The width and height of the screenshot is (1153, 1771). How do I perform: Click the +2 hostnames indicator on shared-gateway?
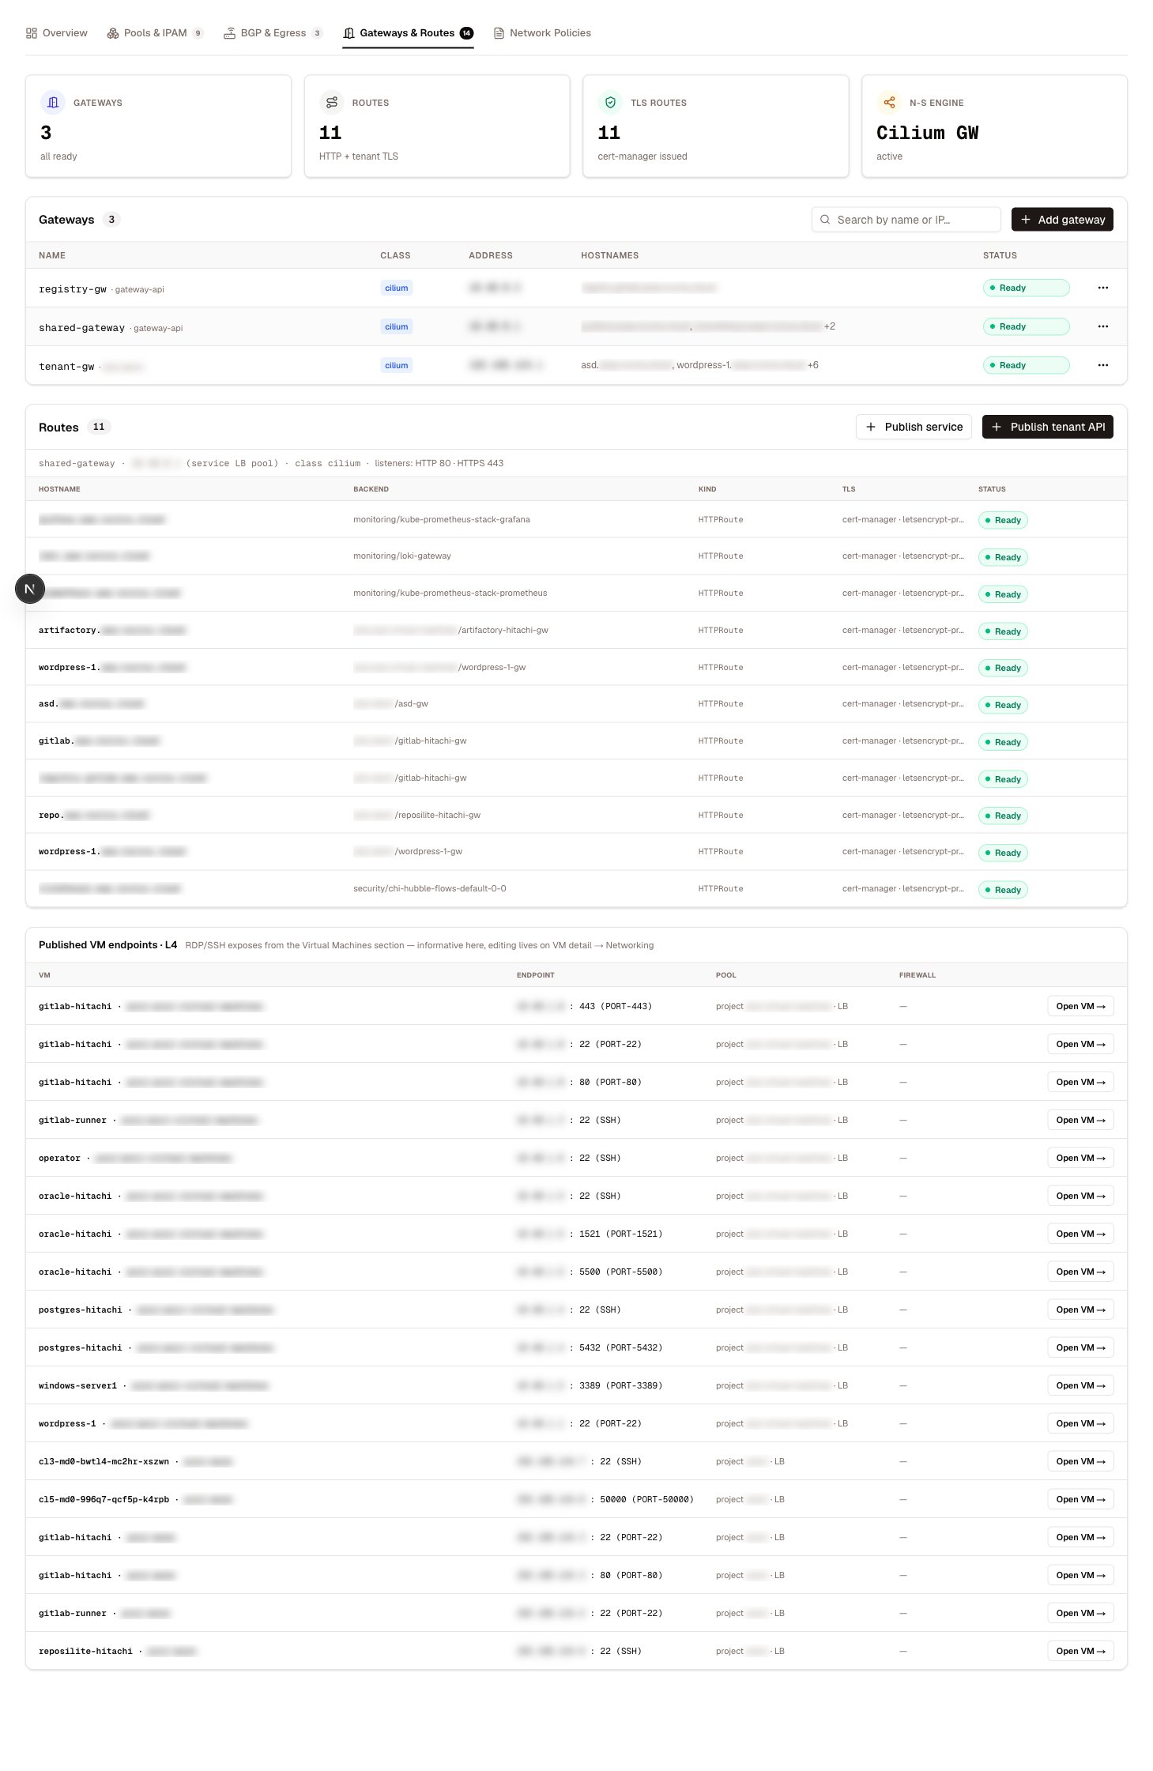(x=829, y=326)
